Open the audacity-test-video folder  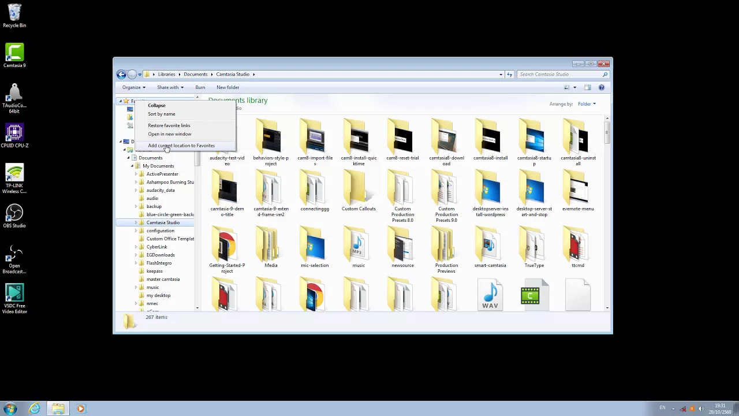point(227,143)
